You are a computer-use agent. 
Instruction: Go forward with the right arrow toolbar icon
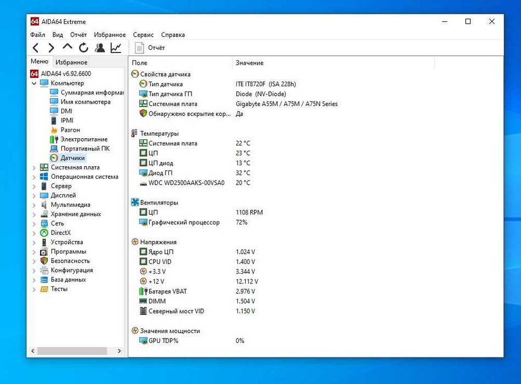pyautogui.click(x=51, y=48)
